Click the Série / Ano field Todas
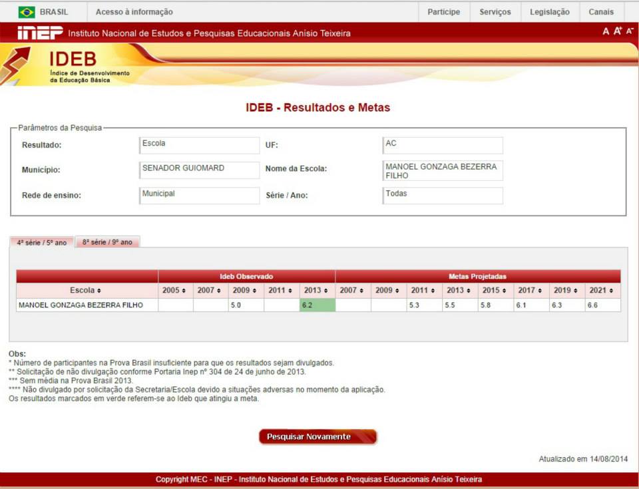The width and height of the screenshot is (639, 489). click(x=443, y=196)
